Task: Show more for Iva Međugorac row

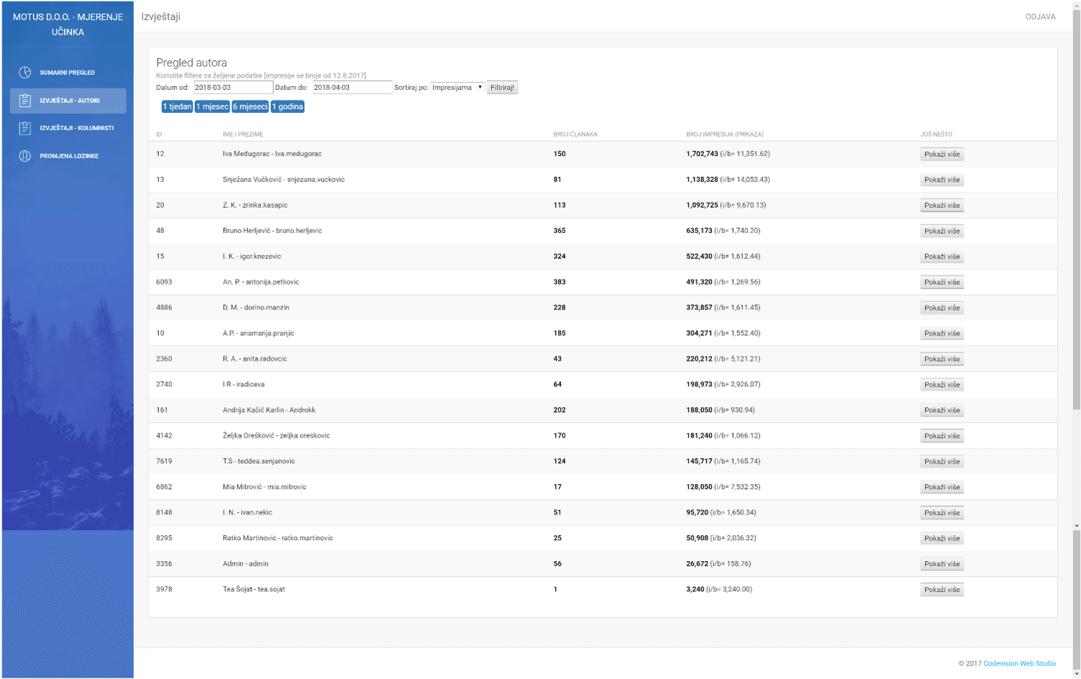Action: [x=941, y=154]
